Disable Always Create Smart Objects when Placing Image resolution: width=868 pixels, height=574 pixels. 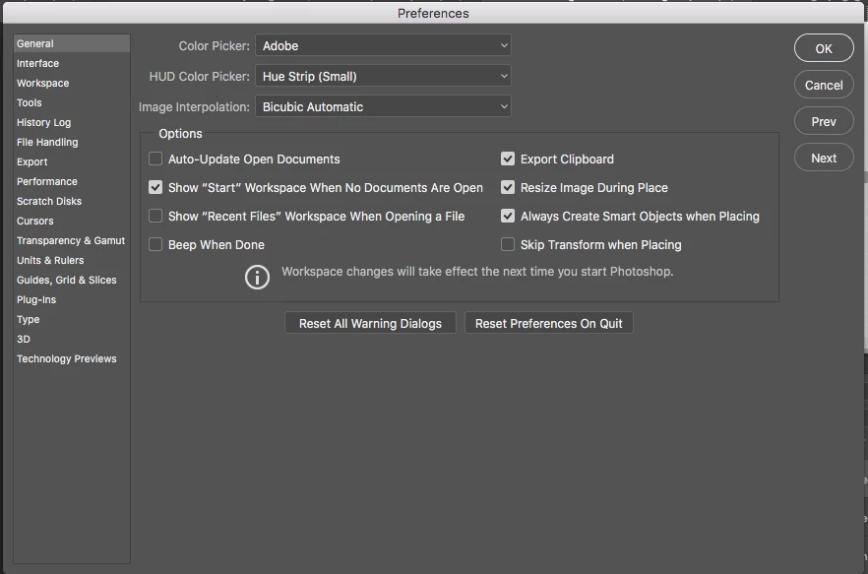[x=508, y=216]
